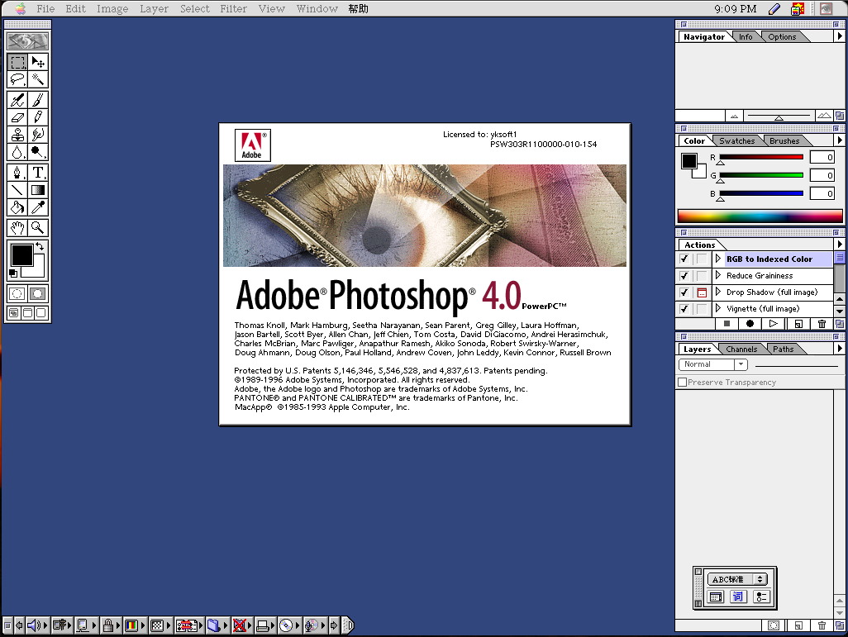Open the Actions palette menu arrow

click(840, 245)
